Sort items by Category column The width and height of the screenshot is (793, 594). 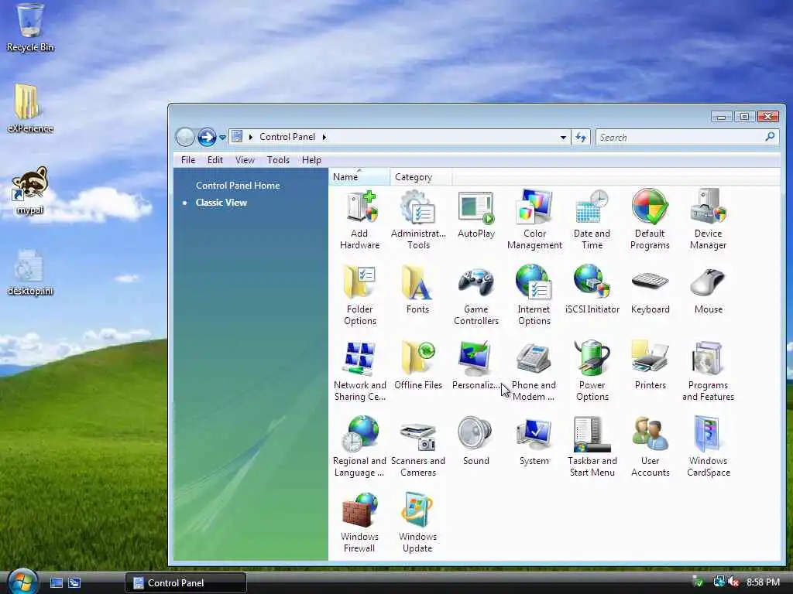(x=421, y=177)
